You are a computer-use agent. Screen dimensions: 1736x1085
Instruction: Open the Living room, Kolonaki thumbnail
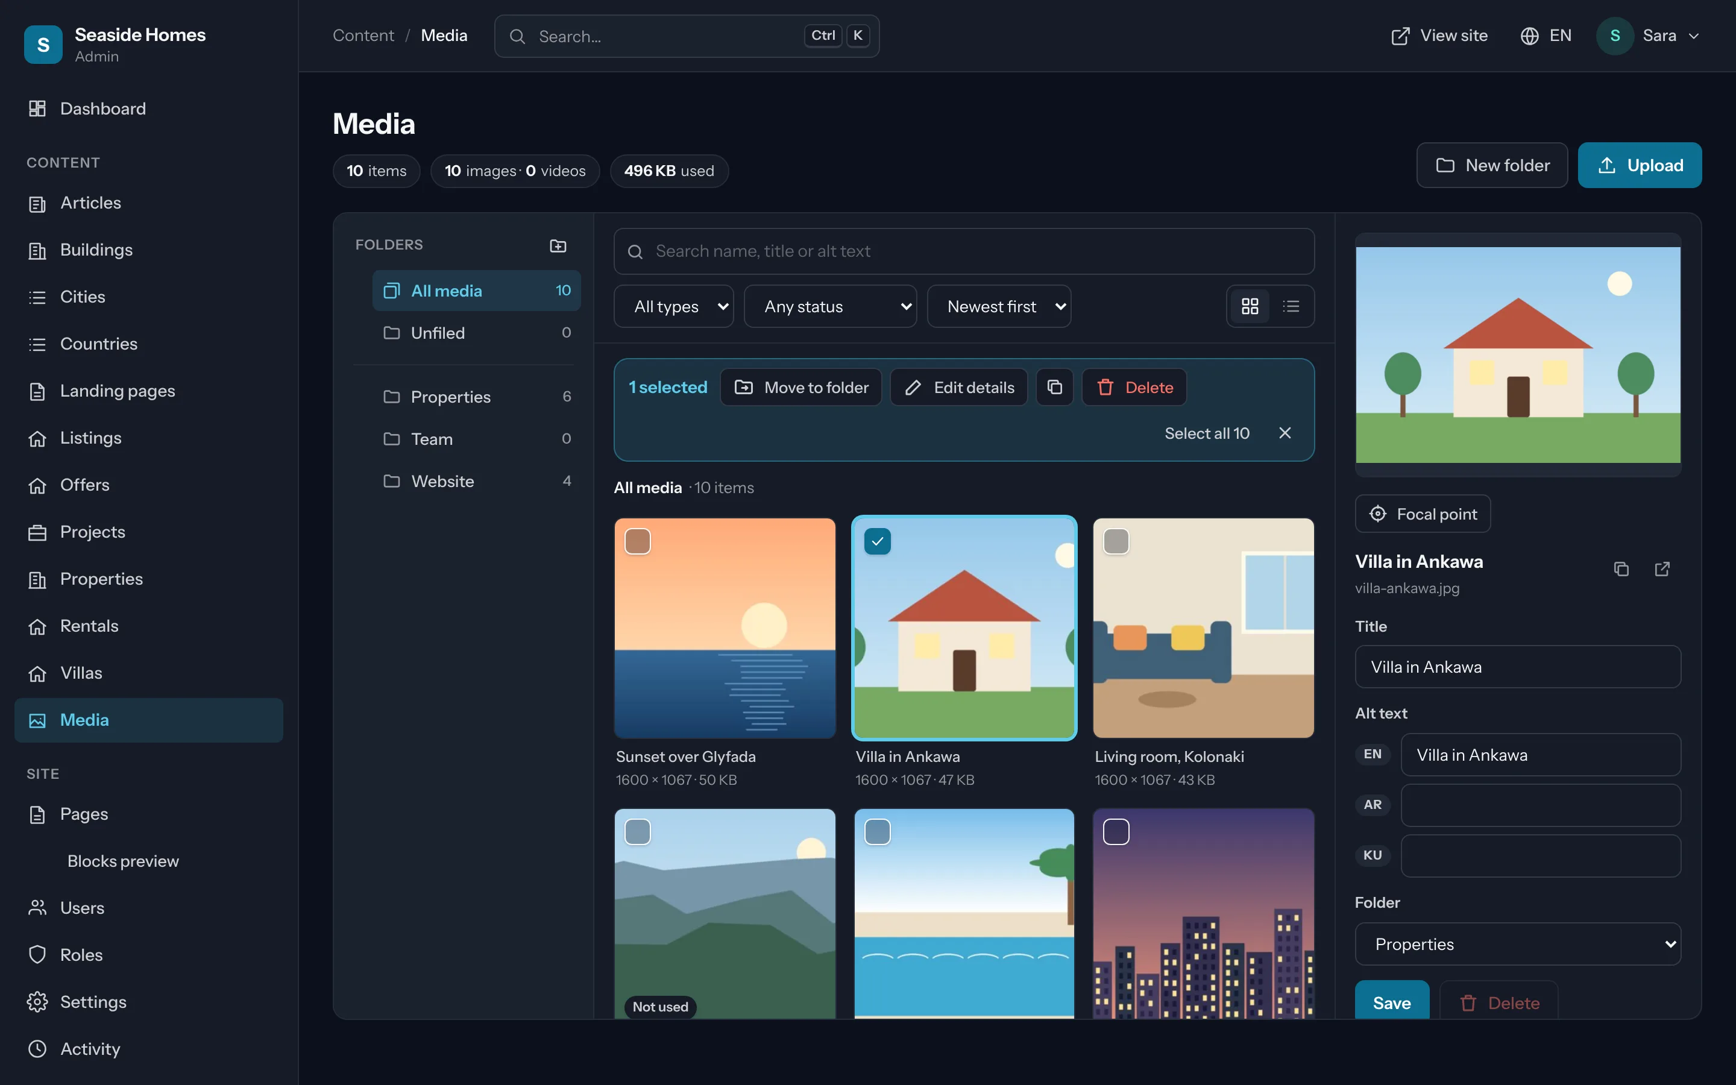[x=1203, y=628]
